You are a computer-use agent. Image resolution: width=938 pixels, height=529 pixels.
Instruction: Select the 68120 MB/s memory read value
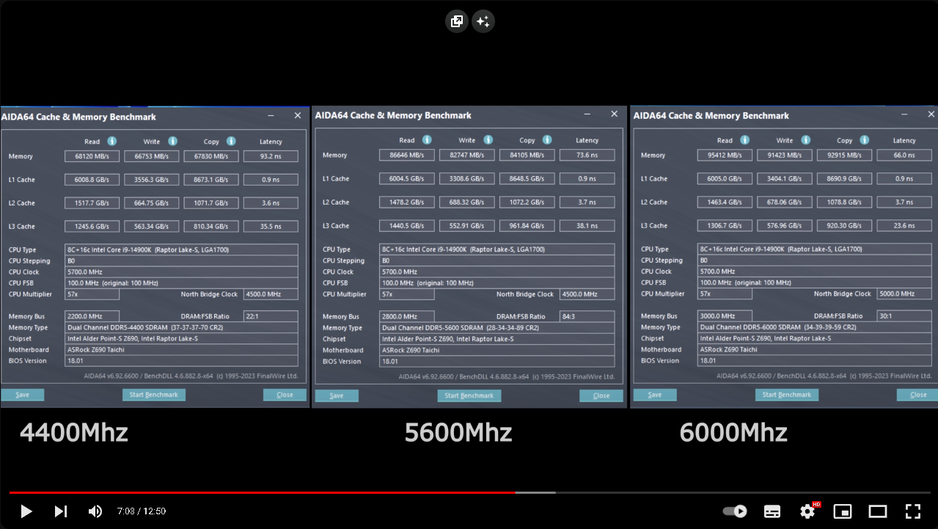pyautogui.click(x=92, y=156)
